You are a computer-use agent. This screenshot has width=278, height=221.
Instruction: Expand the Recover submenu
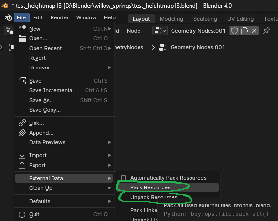[x=64, y=68]
